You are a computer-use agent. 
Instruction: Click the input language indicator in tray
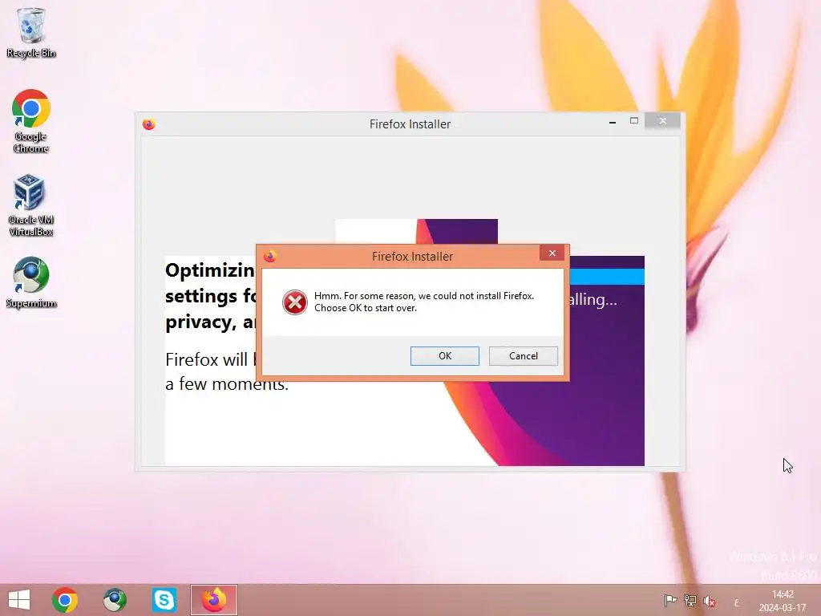point(736,602)
